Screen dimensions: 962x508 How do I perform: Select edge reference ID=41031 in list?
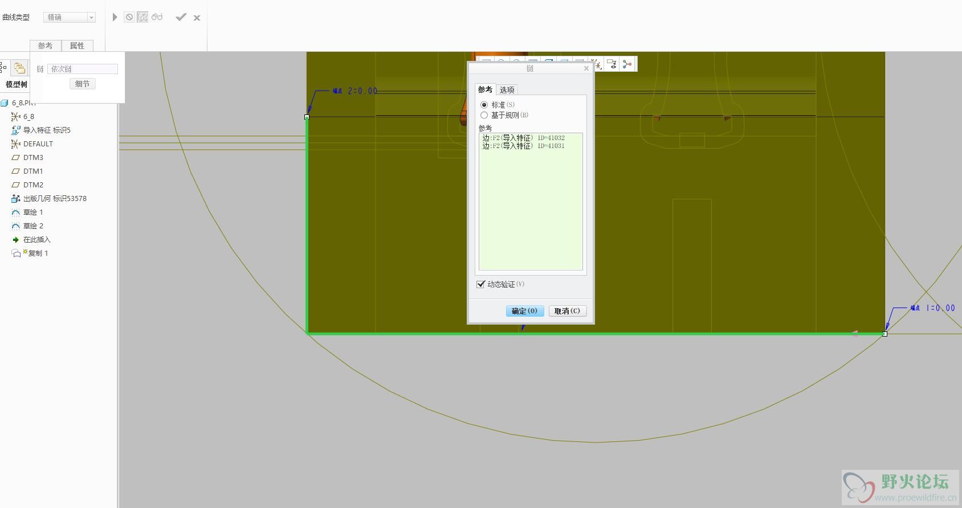click(524, 146)
